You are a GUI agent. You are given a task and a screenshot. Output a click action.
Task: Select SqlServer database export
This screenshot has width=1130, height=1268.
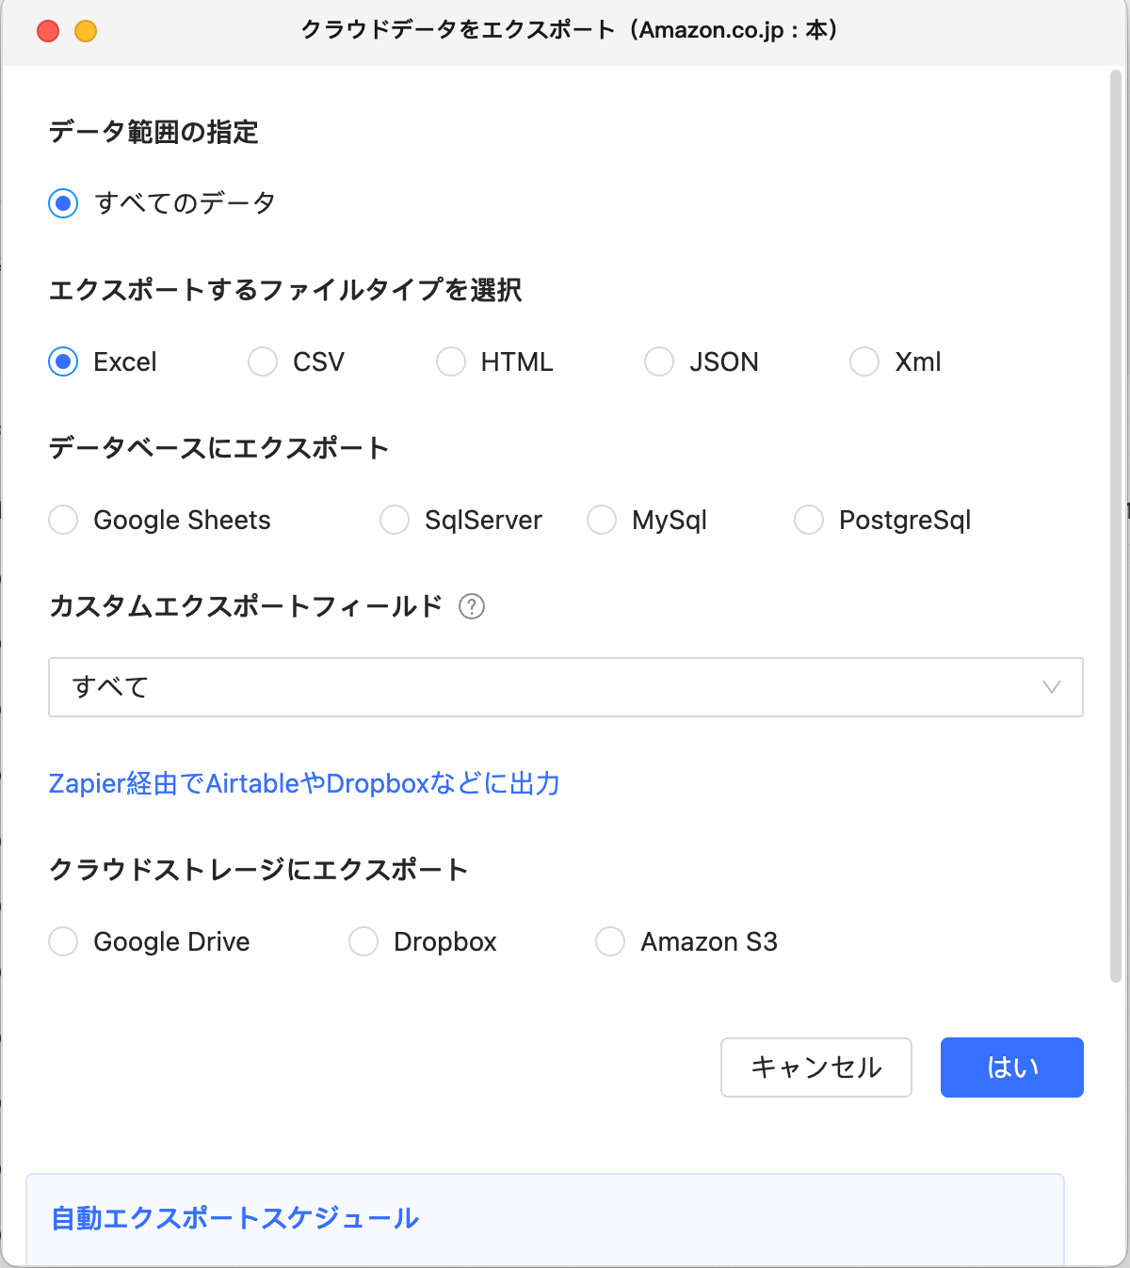point(395,520)
